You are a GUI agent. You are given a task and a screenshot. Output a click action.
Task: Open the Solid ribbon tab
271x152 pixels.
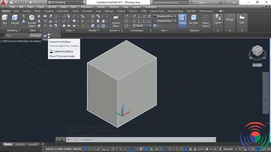16,11
